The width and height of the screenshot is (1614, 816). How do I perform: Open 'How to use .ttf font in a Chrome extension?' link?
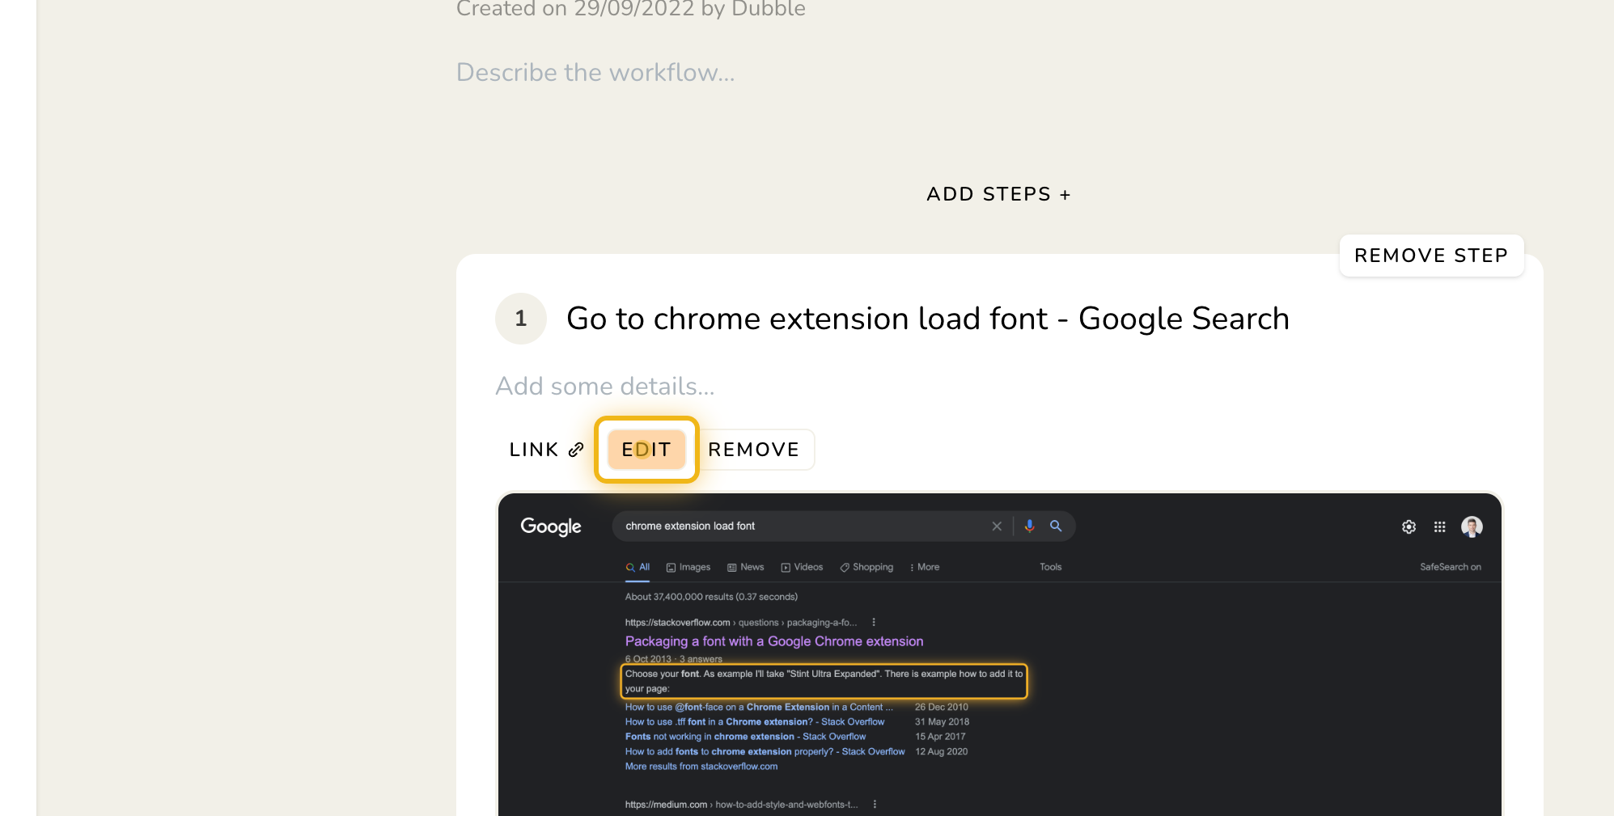tap(755, 722)
